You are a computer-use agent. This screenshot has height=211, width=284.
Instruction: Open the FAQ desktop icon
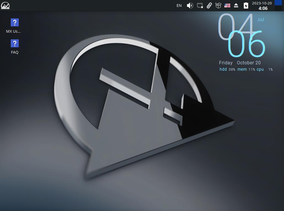[x=15, y=47]
